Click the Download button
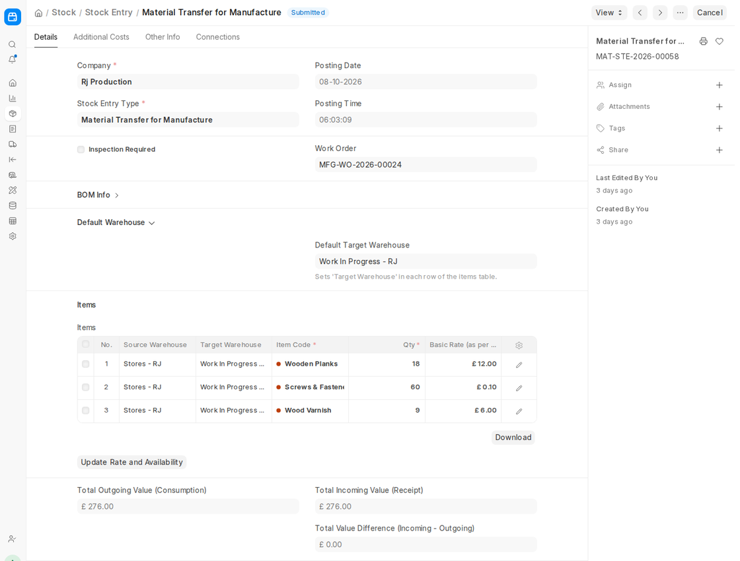The width and height of the screenshot is (740, 561). [x=513, y=438]
